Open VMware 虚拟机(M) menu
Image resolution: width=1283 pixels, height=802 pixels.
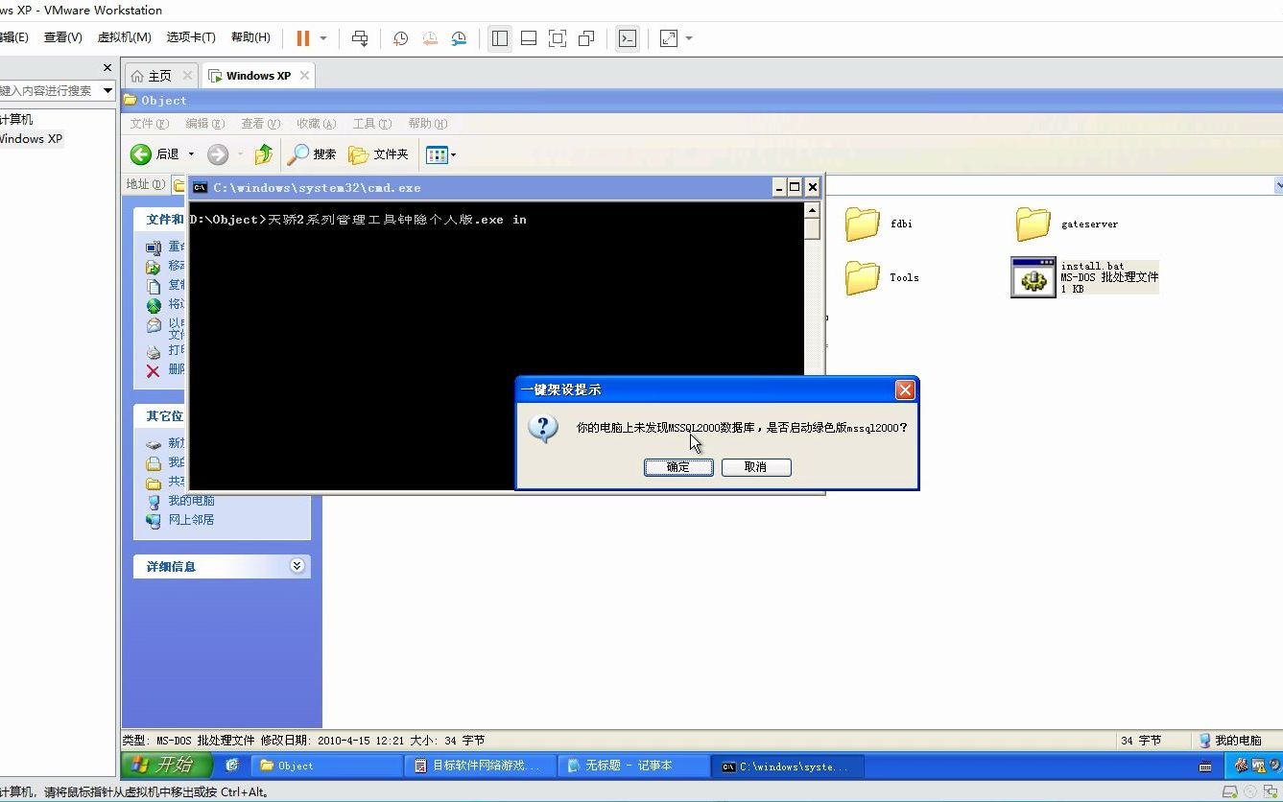point(125,37)
